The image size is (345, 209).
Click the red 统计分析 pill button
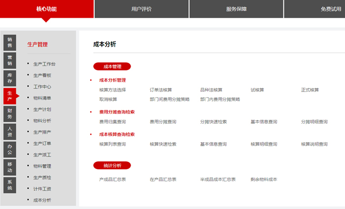[x=112, y=165]
